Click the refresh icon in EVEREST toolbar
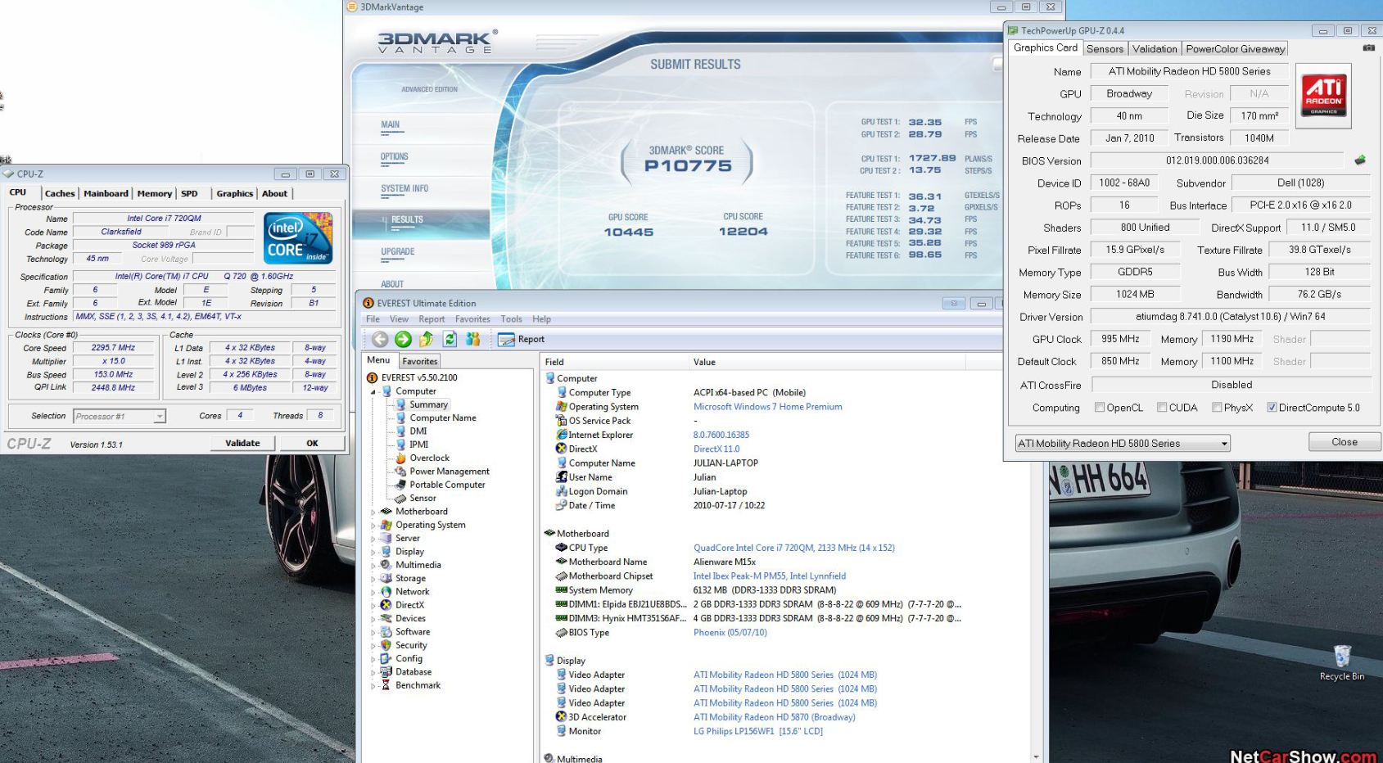1383x763 pixels. coord(450,339)
